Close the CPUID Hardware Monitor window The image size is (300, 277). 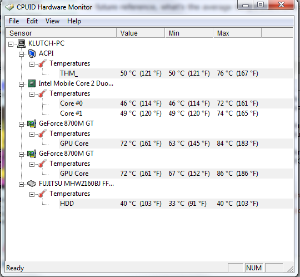(x=281, y=5)
